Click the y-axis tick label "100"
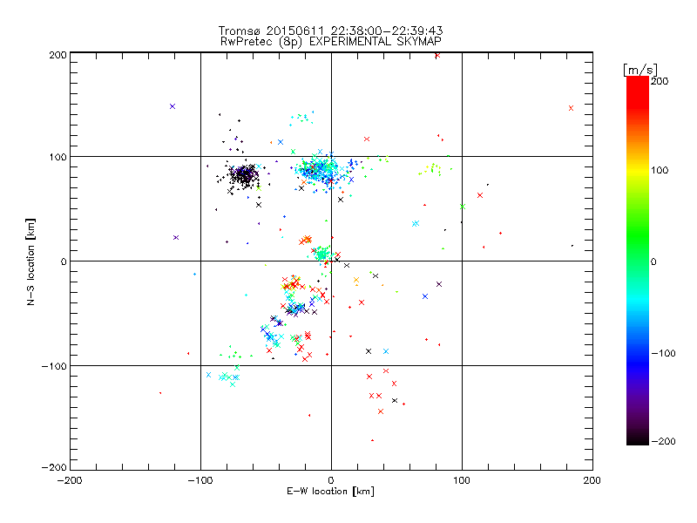Viewport: 697px width, 523px height. [58, 157]
